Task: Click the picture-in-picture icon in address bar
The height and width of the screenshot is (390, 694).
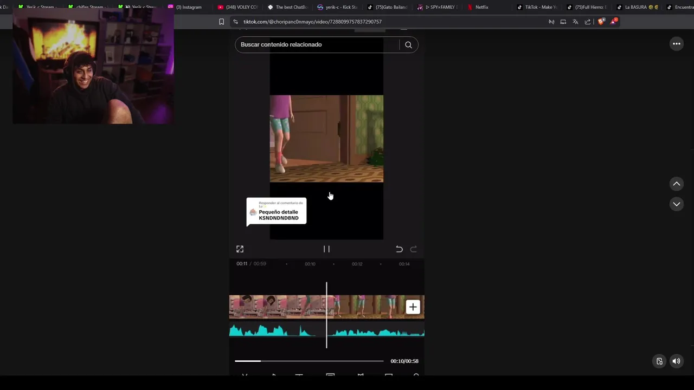Action: pyautogui.click(x=563, y=22)
